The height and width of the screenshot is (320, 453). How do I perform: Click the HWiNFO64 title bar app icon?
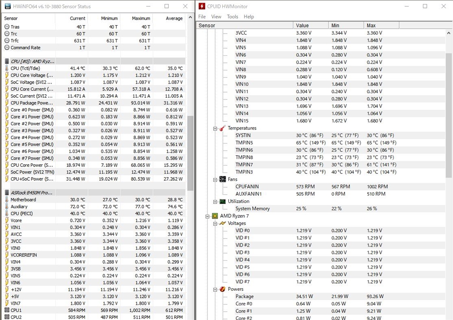[8, 6]
